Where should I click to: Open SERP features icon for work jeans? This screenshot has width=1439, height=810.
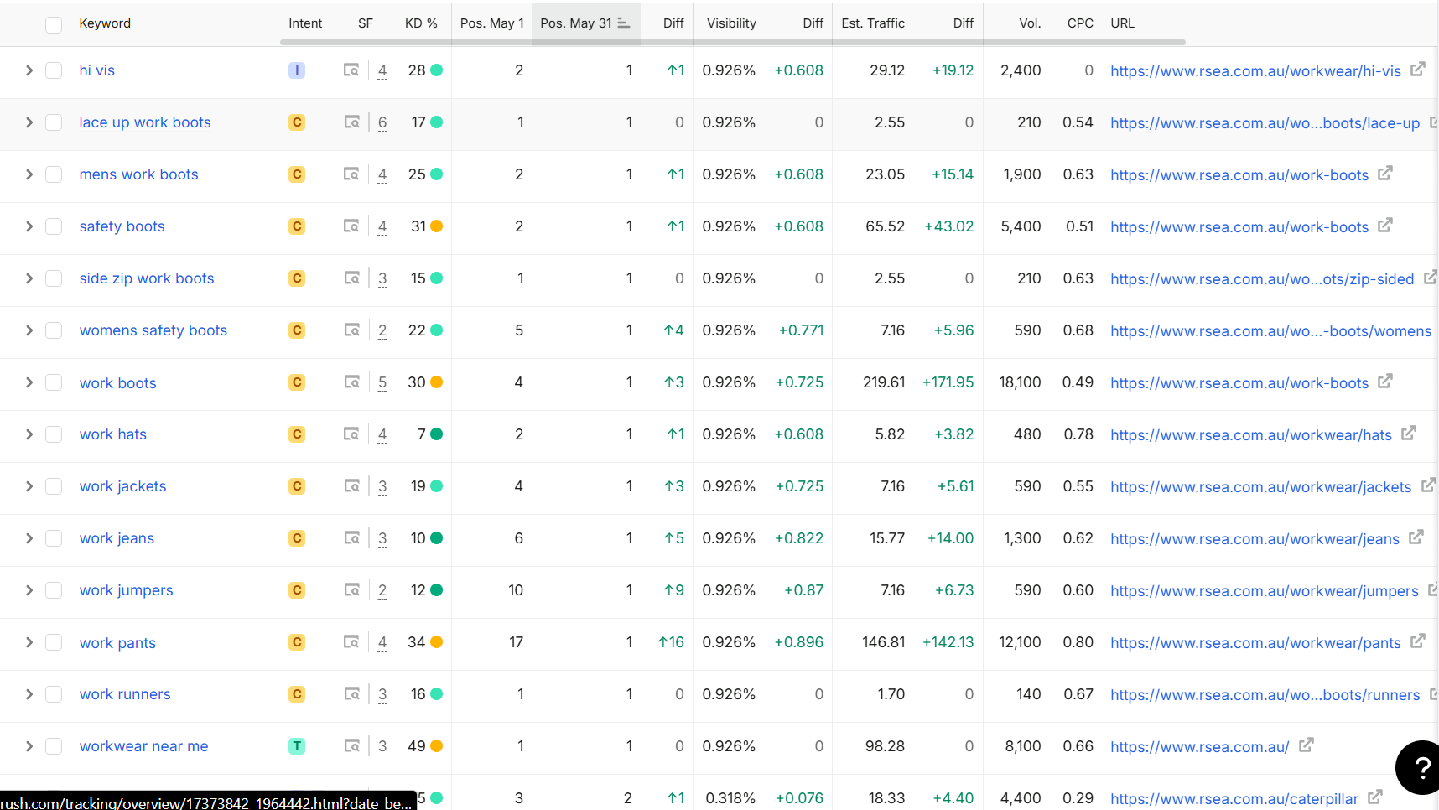click(352, 538)
